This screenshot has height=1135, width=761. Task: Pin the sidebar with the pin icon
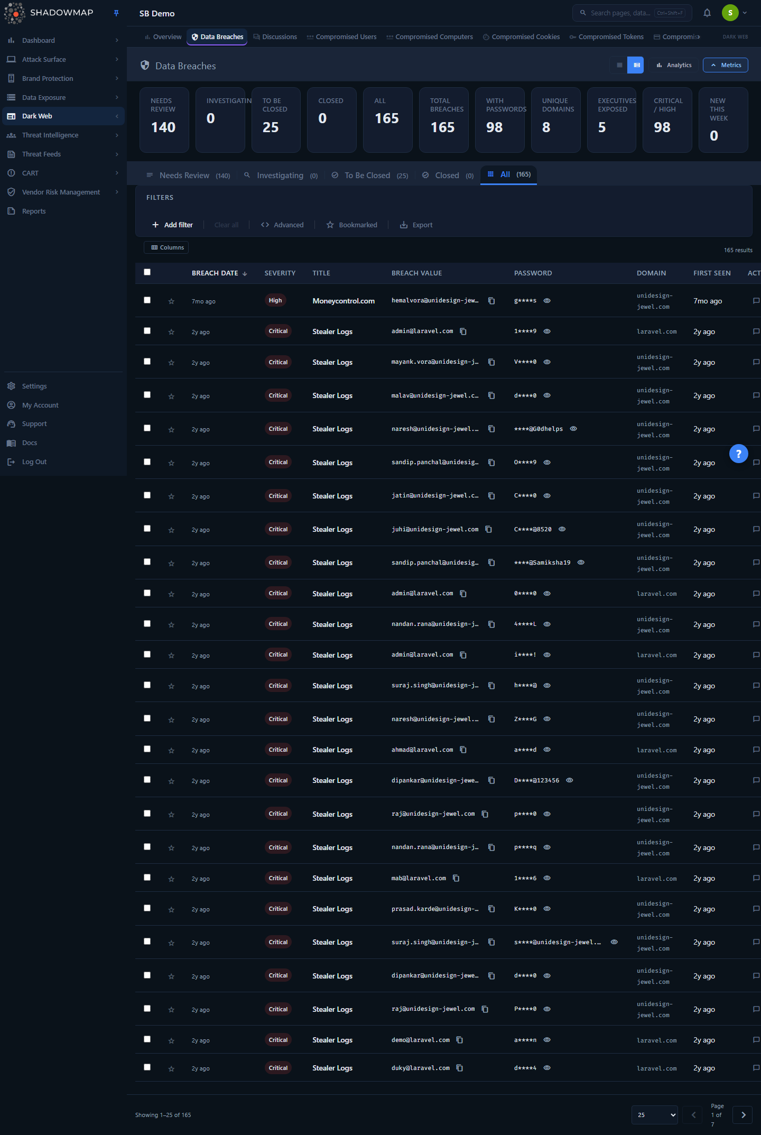[116, 13]
